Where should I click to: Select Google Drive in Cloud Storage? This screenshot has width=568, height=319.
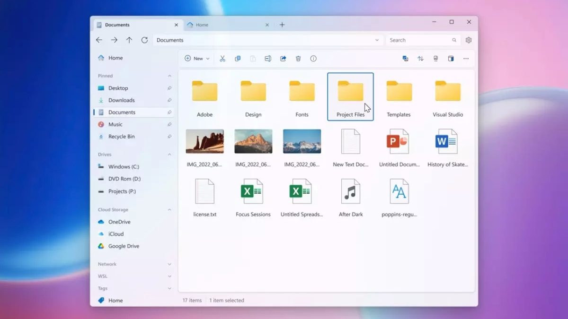(x=123, y=246)
